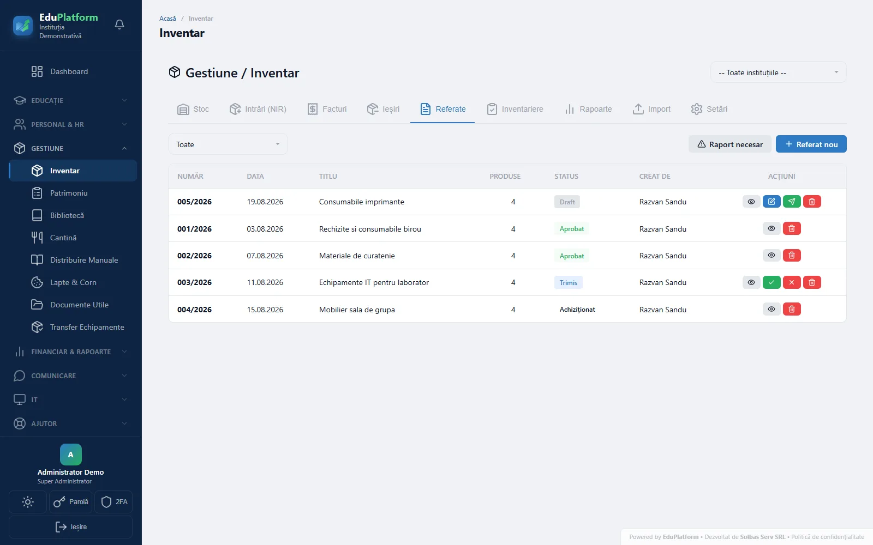
Task: Expand the COMUNICARE sidebar section
Action: [x=71, y=376]
